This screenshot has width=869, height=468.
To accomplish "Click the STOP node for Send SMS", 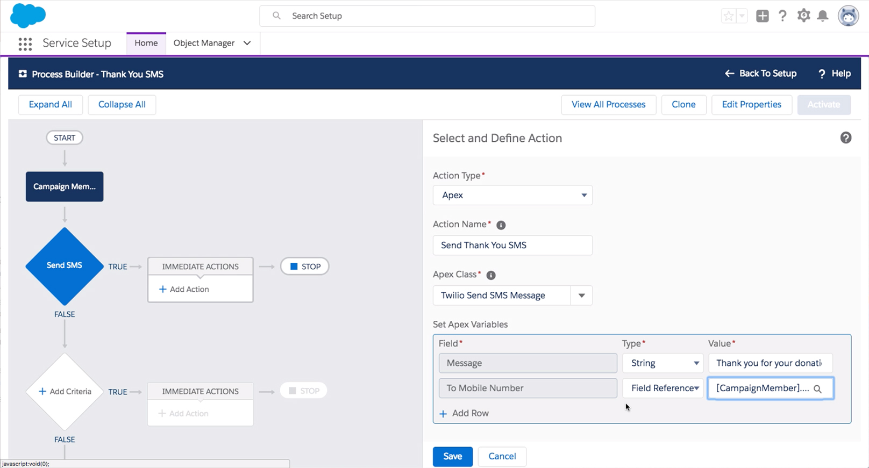I will pos(305,267).
